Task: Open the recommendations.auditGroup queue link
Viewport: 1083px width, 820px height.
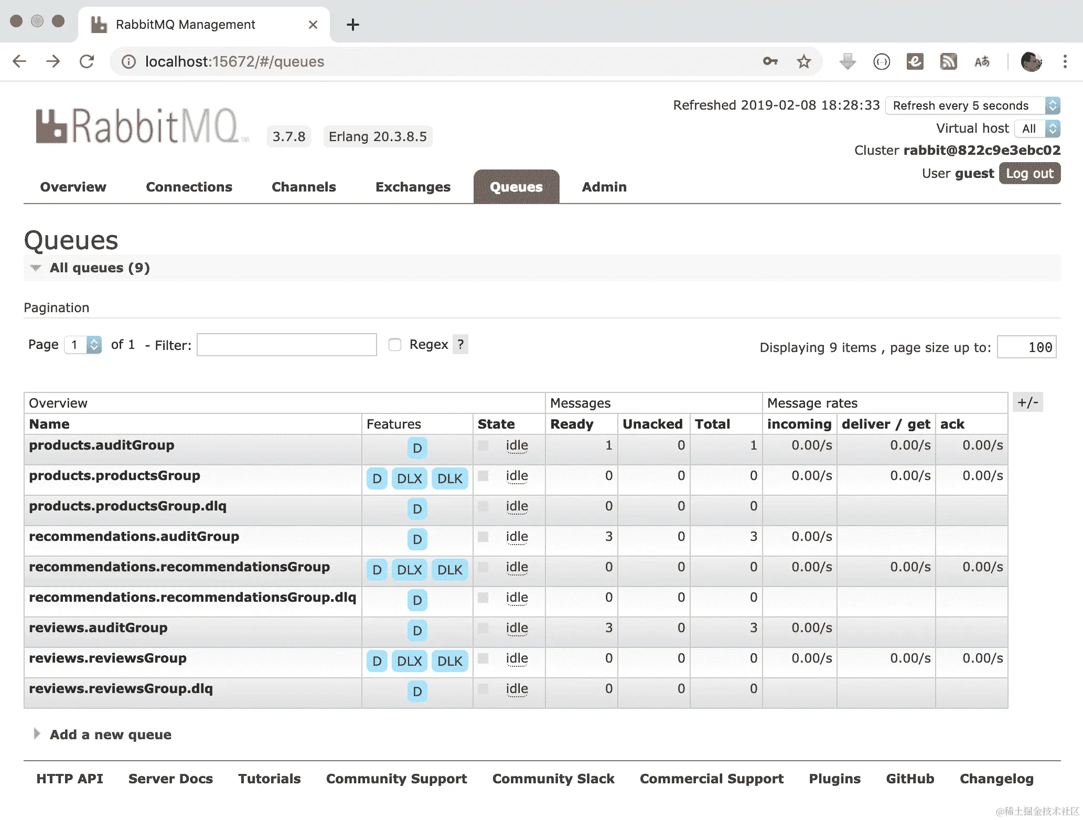Action: pos(134,536)
